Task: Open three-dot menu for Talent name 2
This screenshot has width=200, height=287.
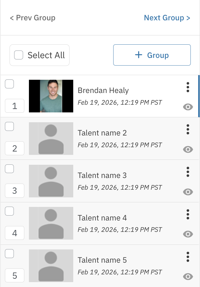Action: [x=188, y=130]
